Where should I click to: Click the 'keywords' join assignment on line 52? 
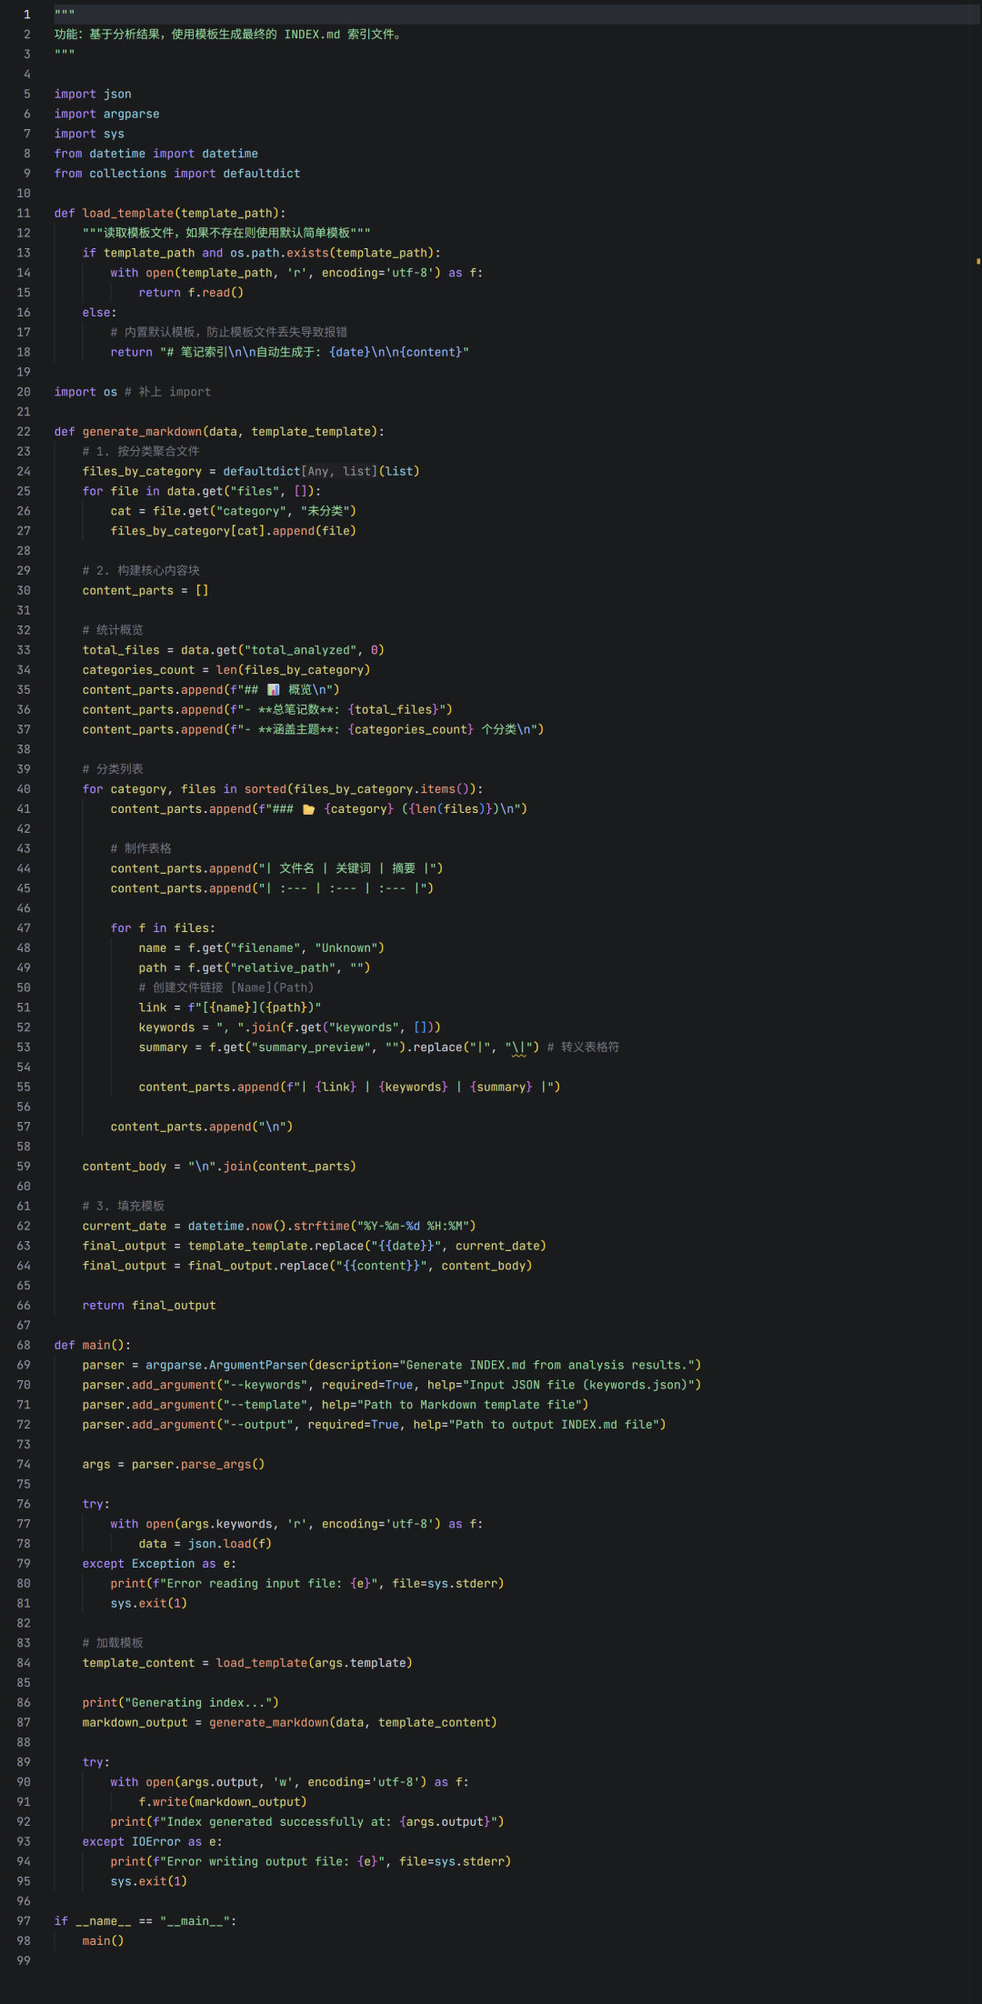(x=290, y=1027)
